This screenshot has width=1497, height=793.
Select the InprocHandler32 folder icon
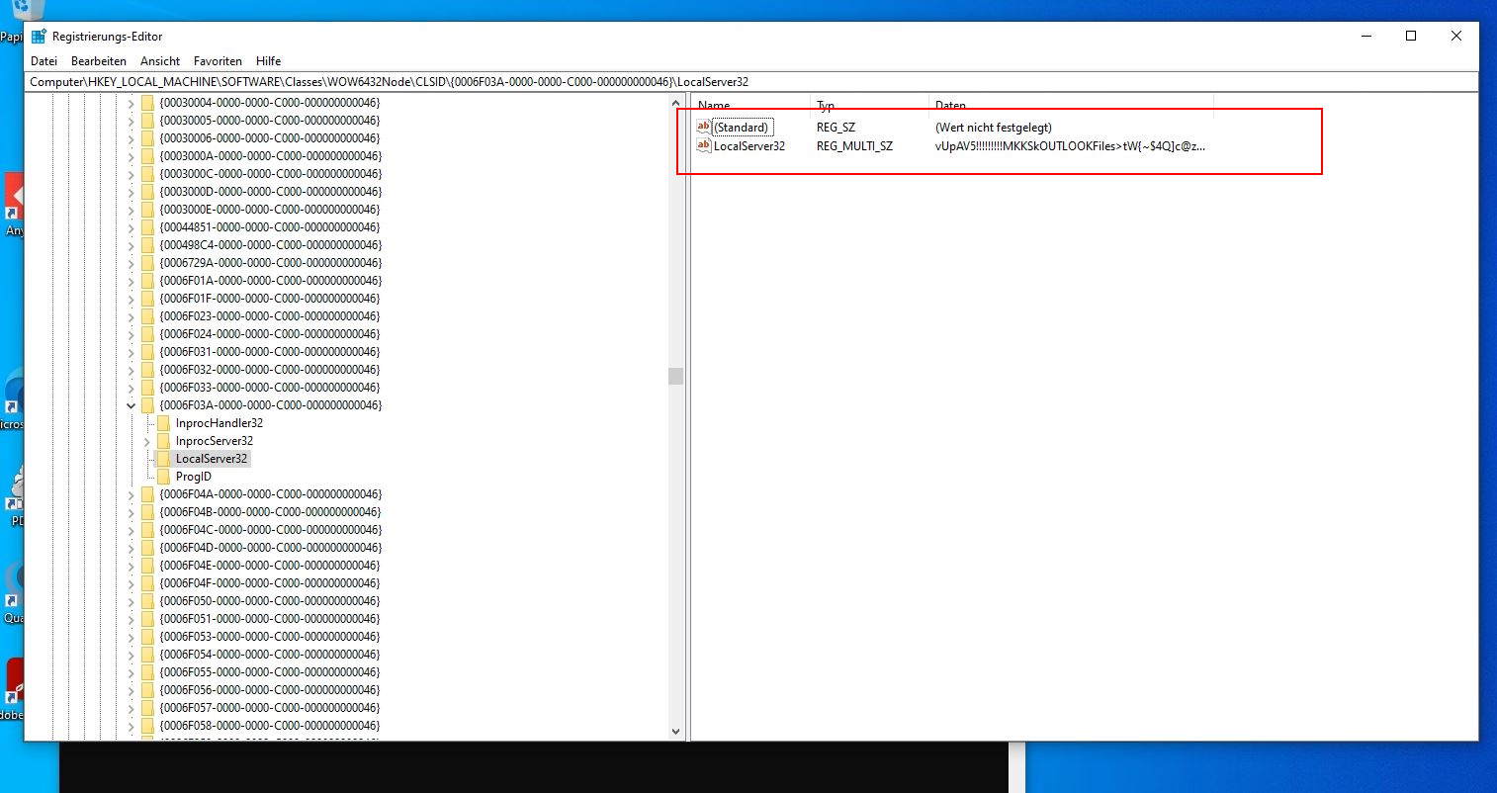[163, 423]
